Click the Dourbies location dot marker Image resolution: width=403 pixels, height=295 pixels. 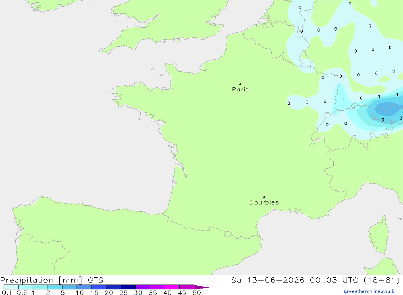pyautogui.click(x=264, y=197)
